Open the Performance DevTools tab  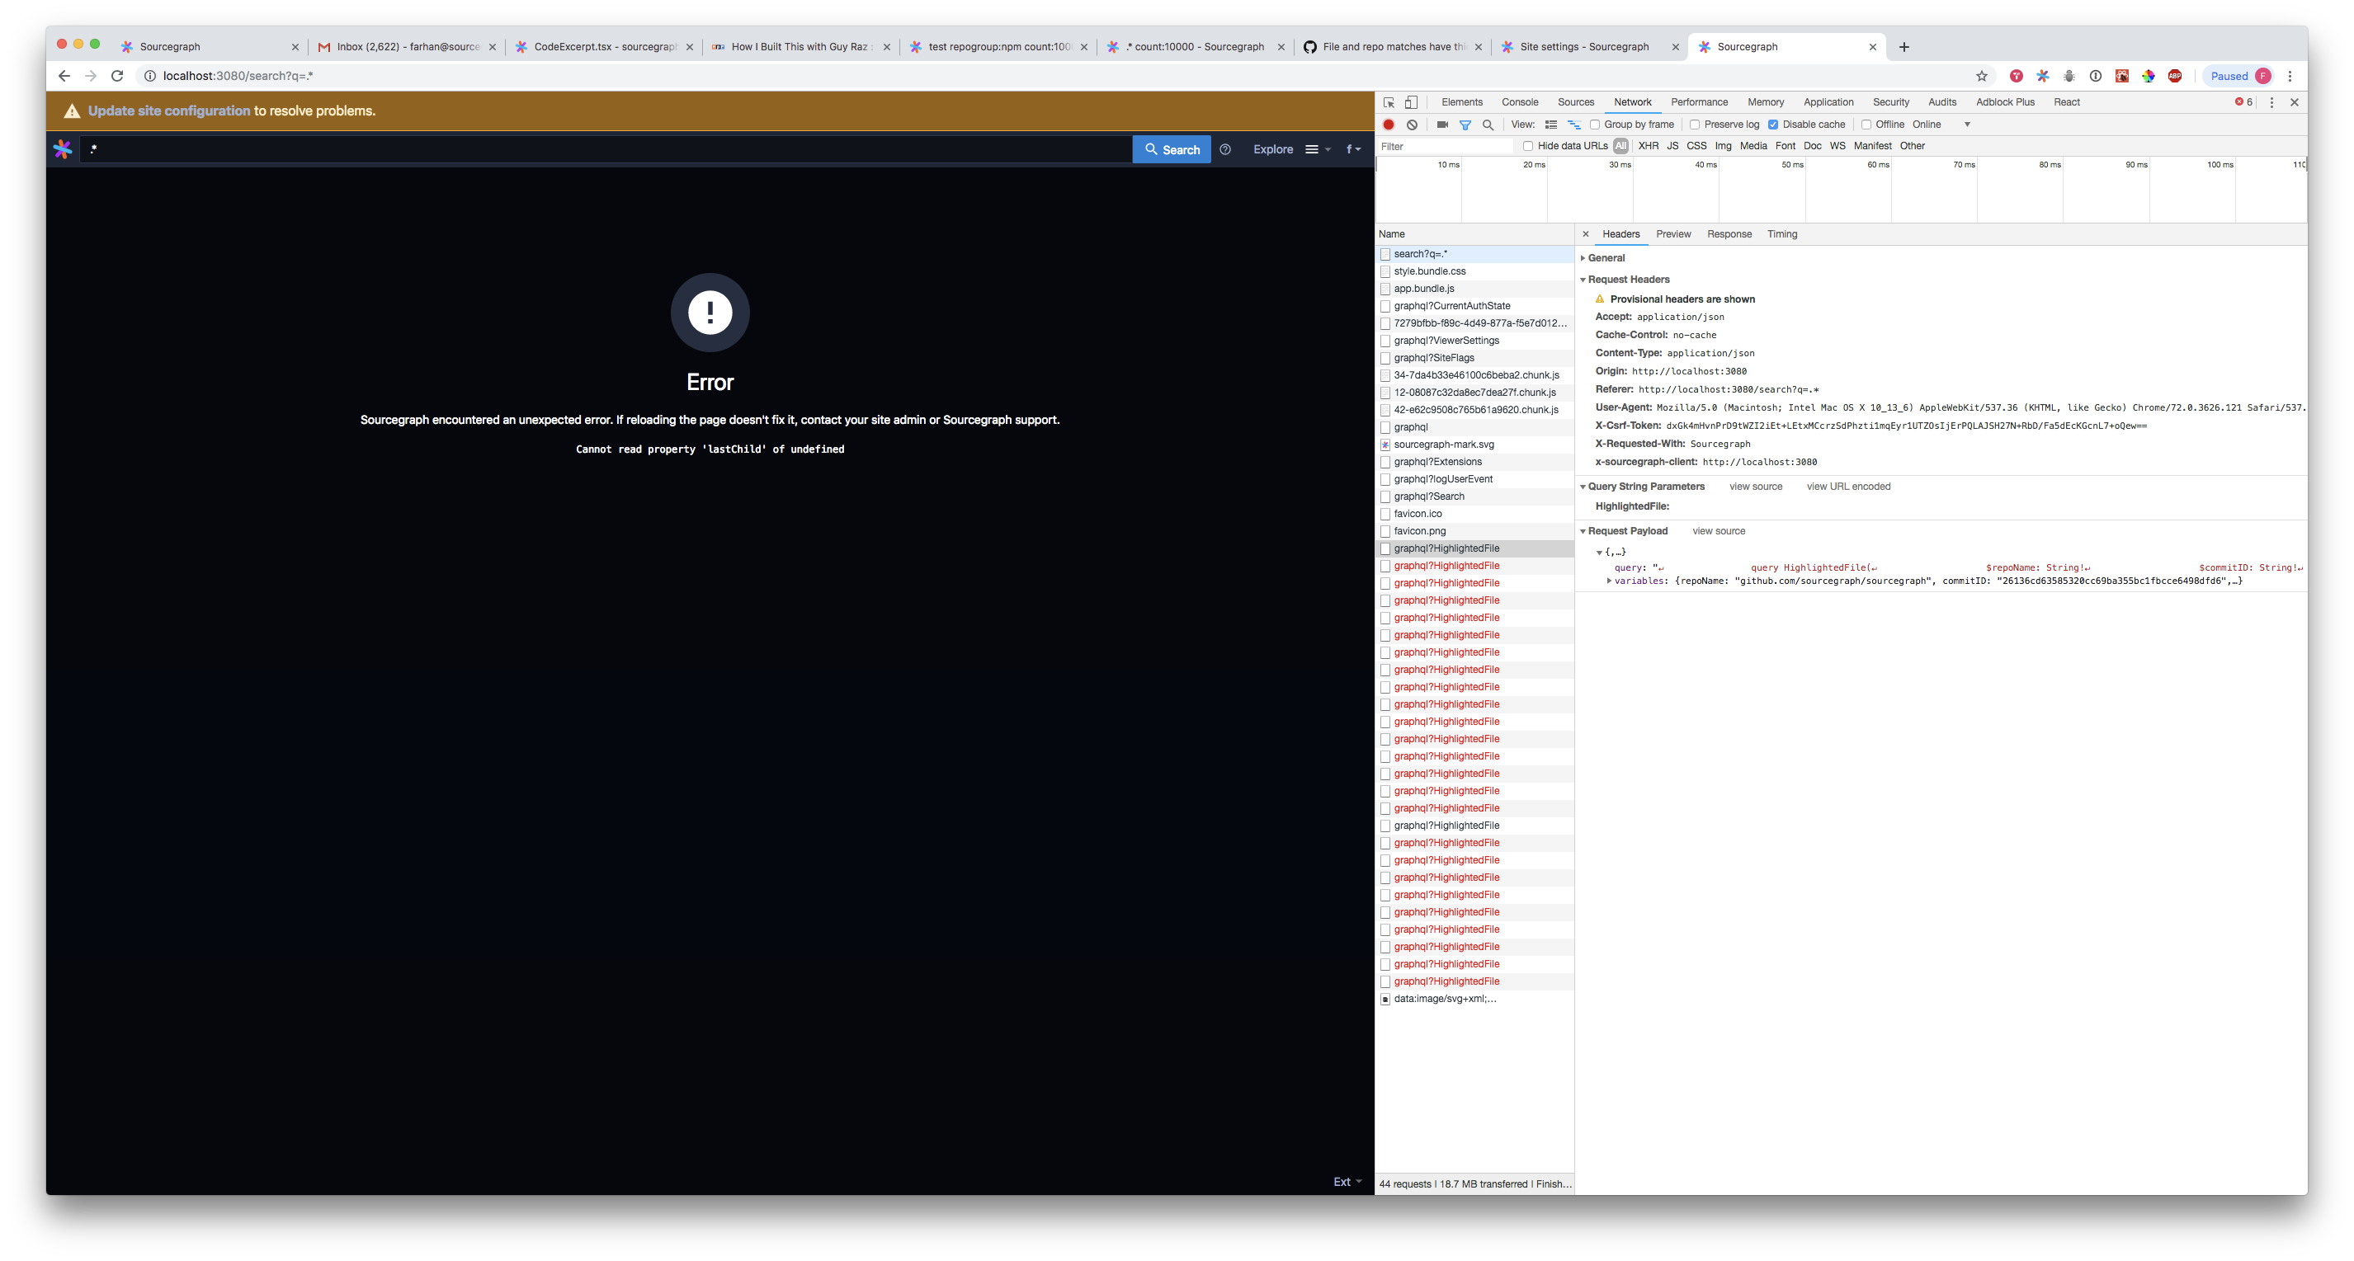(x=1699, y=102)
